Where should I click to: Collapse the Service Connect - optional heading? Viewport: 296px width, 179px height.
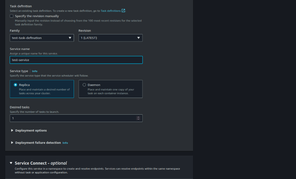(x=41, y=163)
